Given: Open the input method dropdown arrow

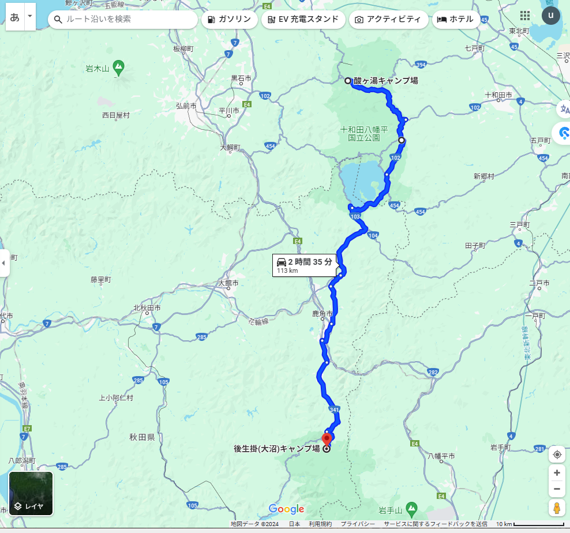Looking at the screenshot, I should (30, 16).
